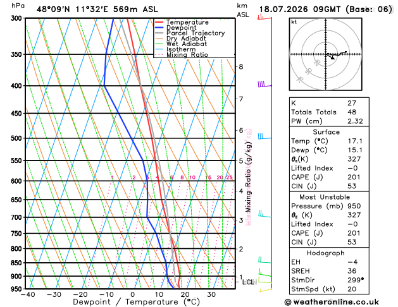398x307 pixels.
Task: Click the 18.07.2026 09GMT date header
Action: tap(325, 9)
